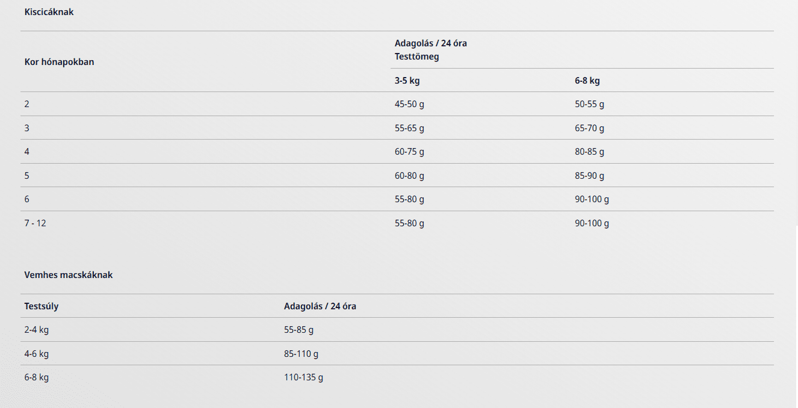Click the 45-50 g cell
The width and height of the screenshot is (798, 408).
(409, 104)
